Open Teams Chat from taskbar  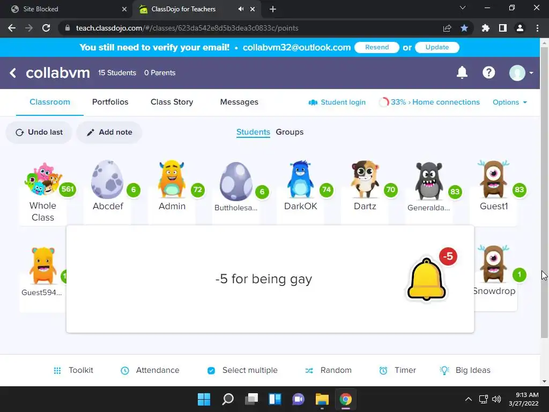coord(298,399)
